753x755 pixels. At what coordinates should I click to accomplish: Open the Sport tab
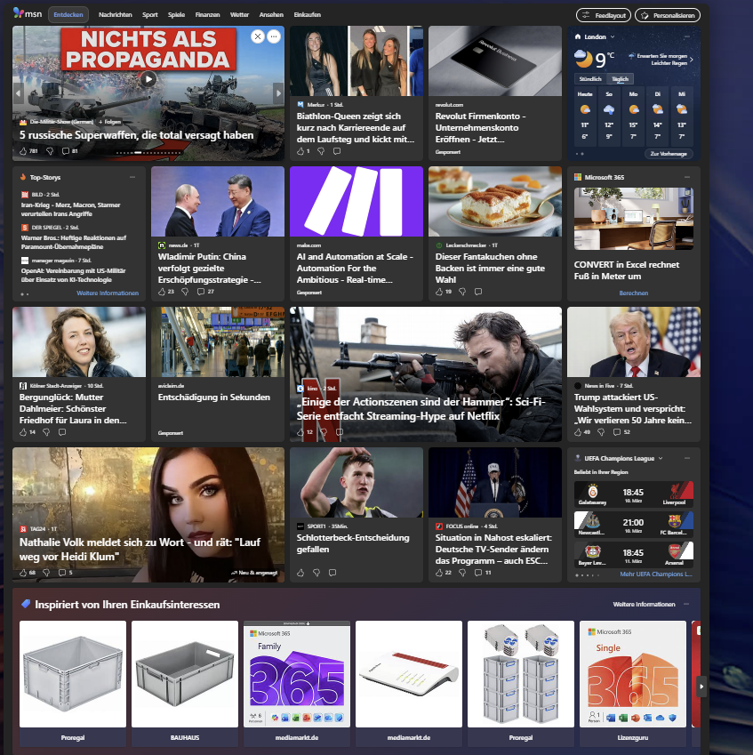pyautogui.click(x=149, y=15)
